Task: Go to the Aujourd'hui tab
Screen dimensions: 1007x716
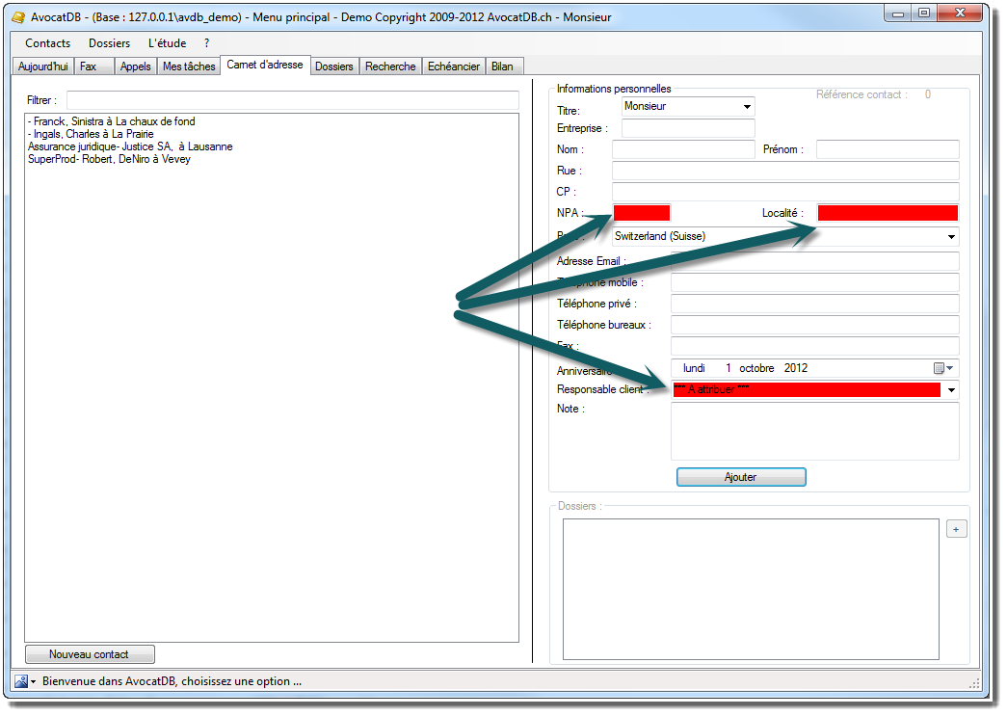Action: tap(43, 66)
